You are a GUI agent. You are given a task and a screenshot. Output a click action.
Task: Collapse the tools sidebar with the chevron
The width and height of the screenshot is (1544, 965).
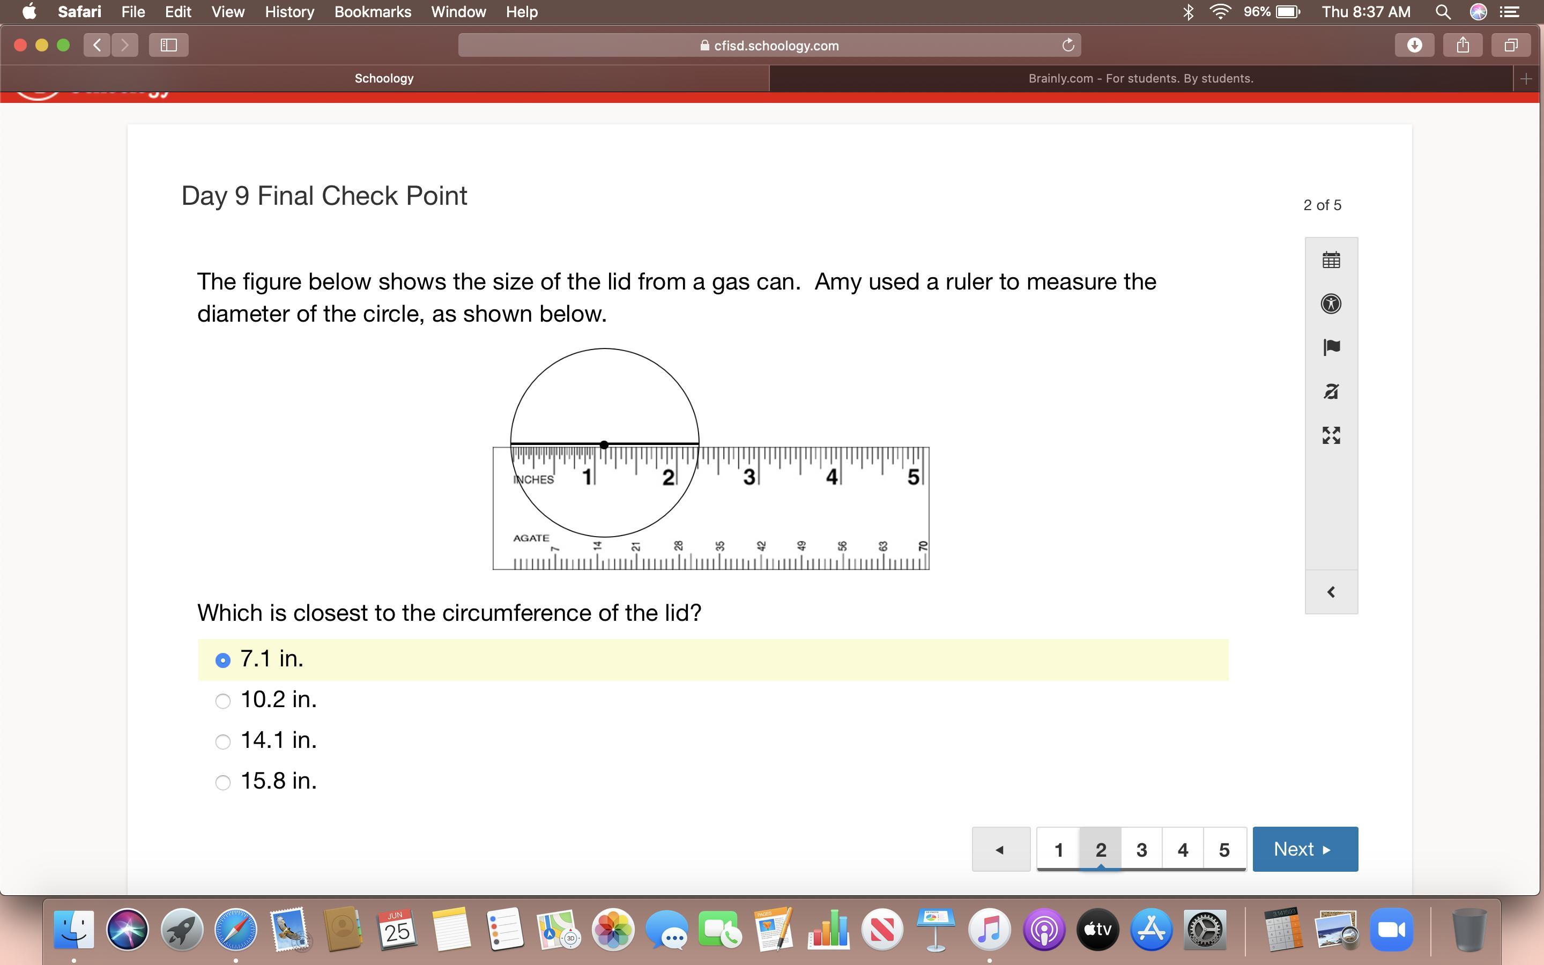(1331, 592)
